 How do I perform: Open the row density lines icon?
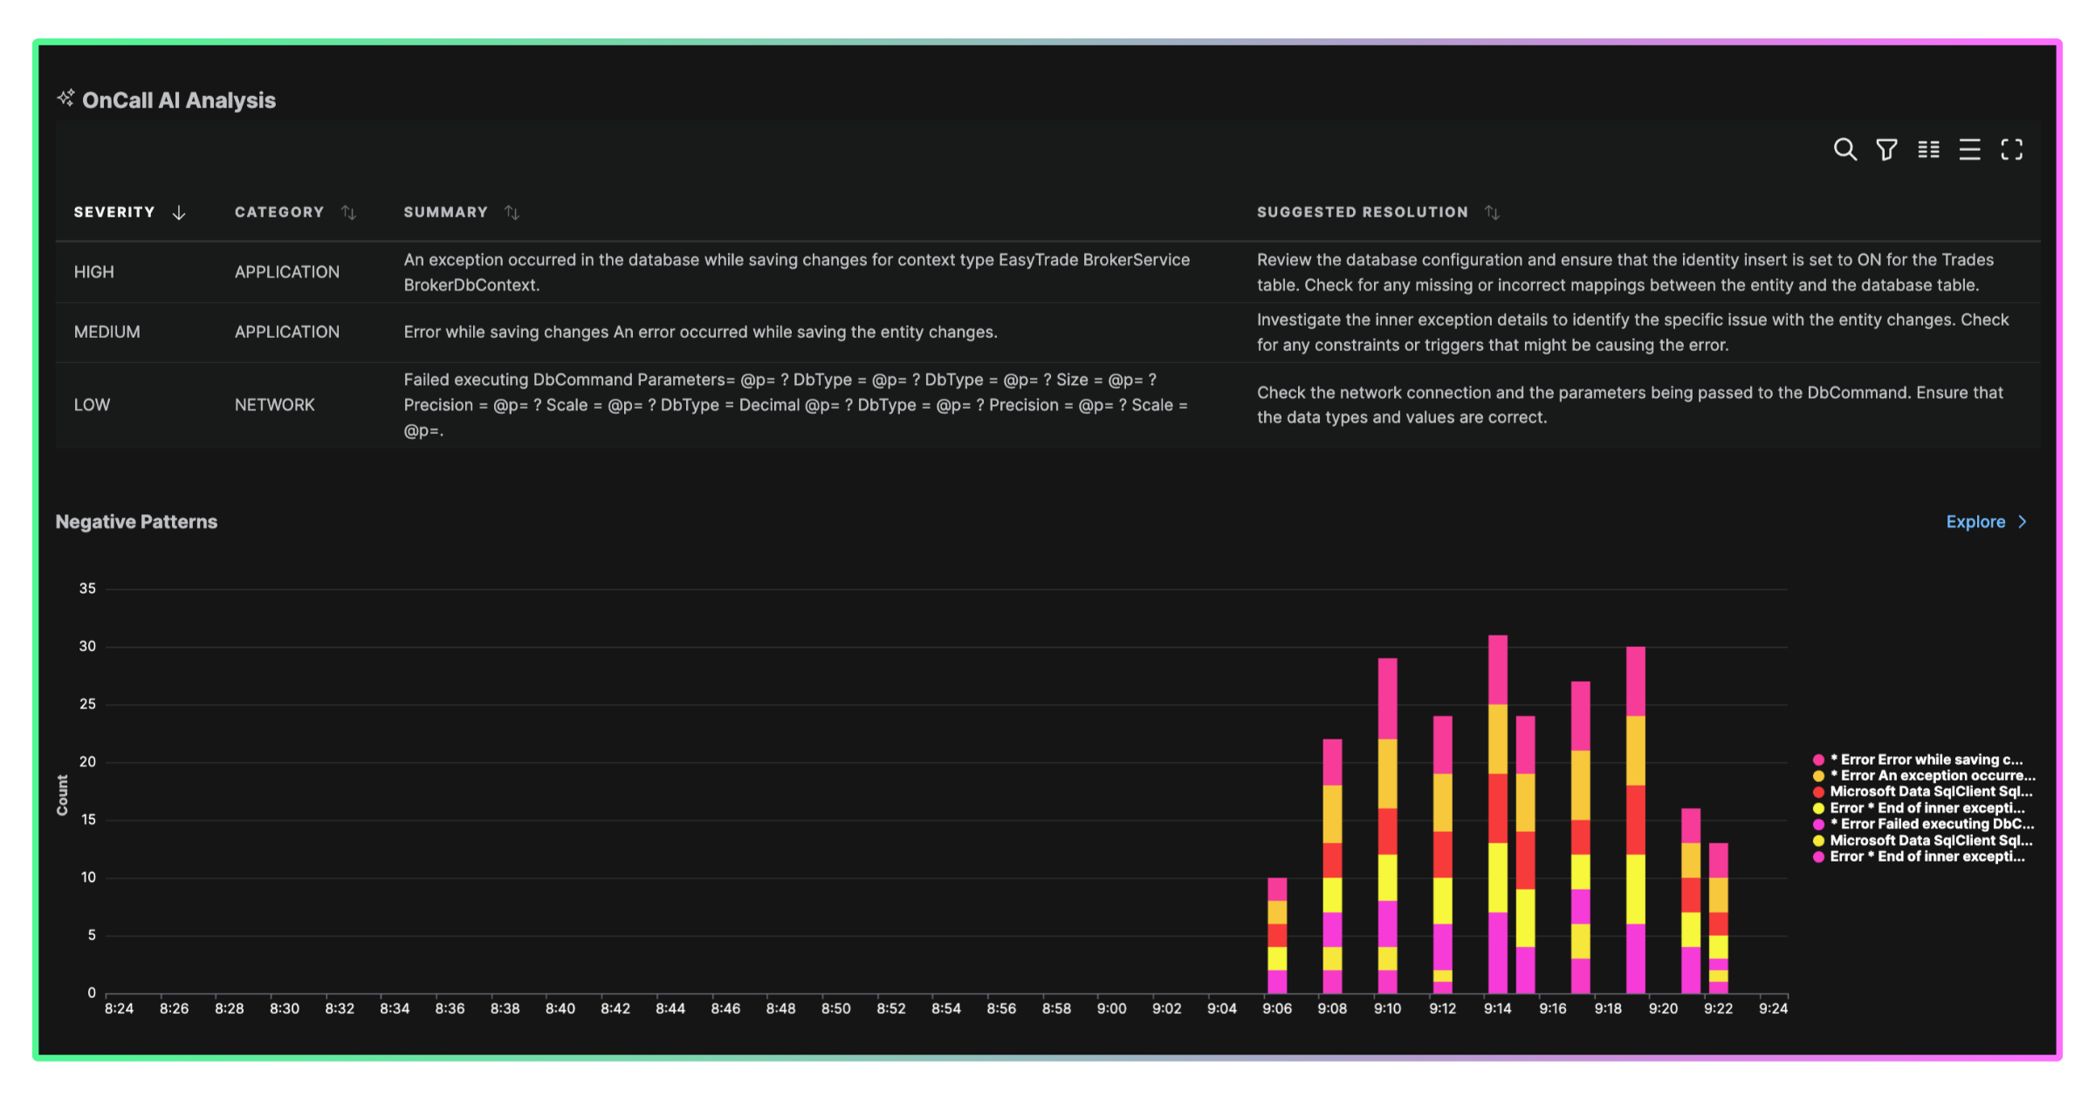tap(1969, 149)
